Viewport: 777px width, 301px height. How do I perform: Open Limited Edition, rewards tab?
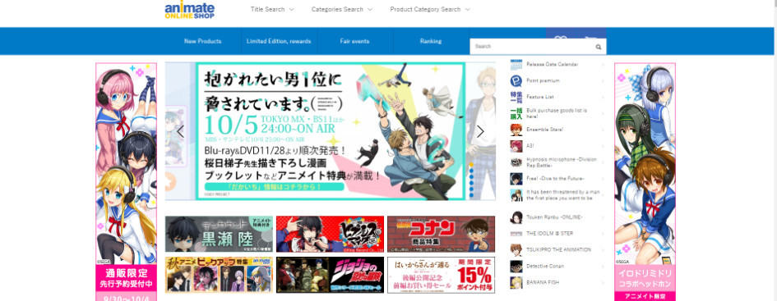click(x=279, y=42)
